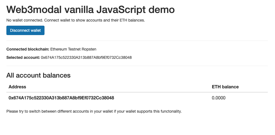
Task: Click the Selected account label
Action: tap(23, 57)
